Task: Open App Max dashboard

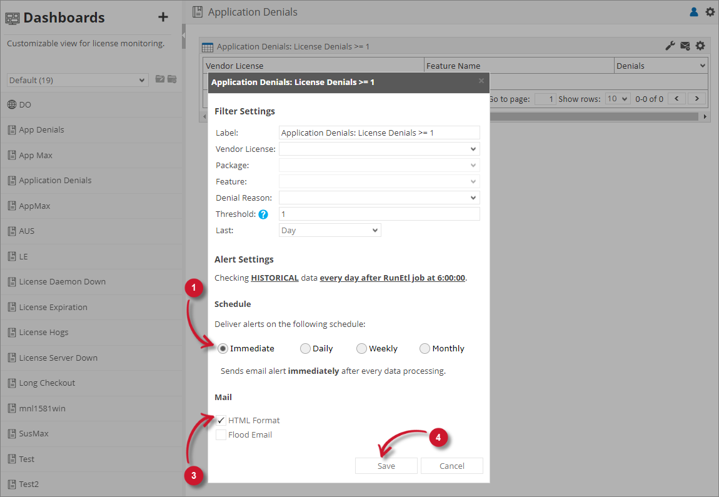Action: 91,156
